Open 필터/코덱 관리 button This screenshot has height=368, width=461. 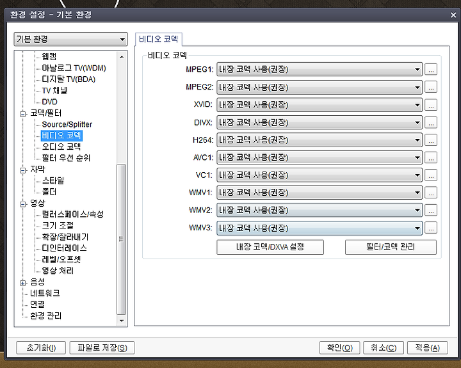391,247
